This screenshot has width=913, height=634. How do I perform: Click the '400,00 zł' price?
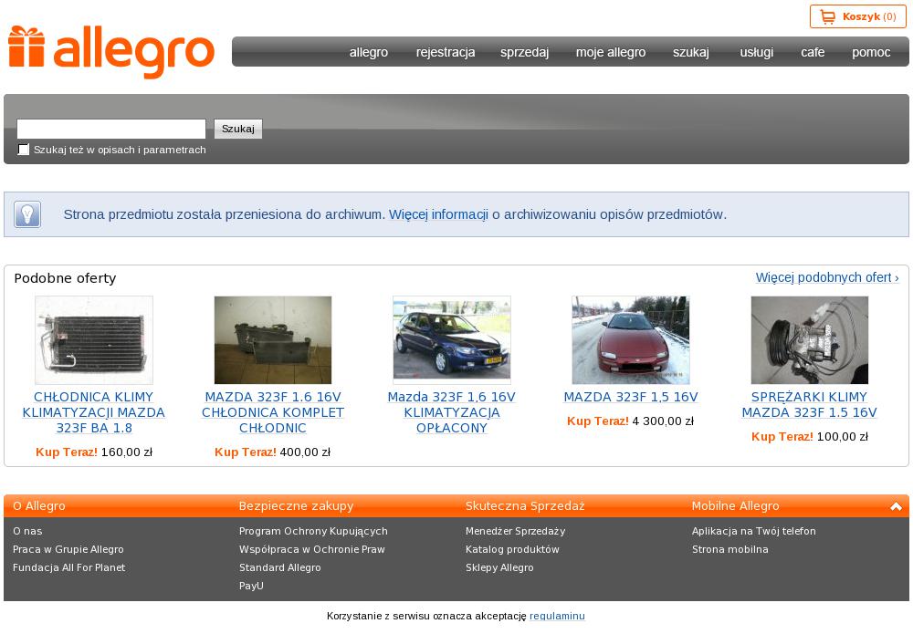coord(305,452)
